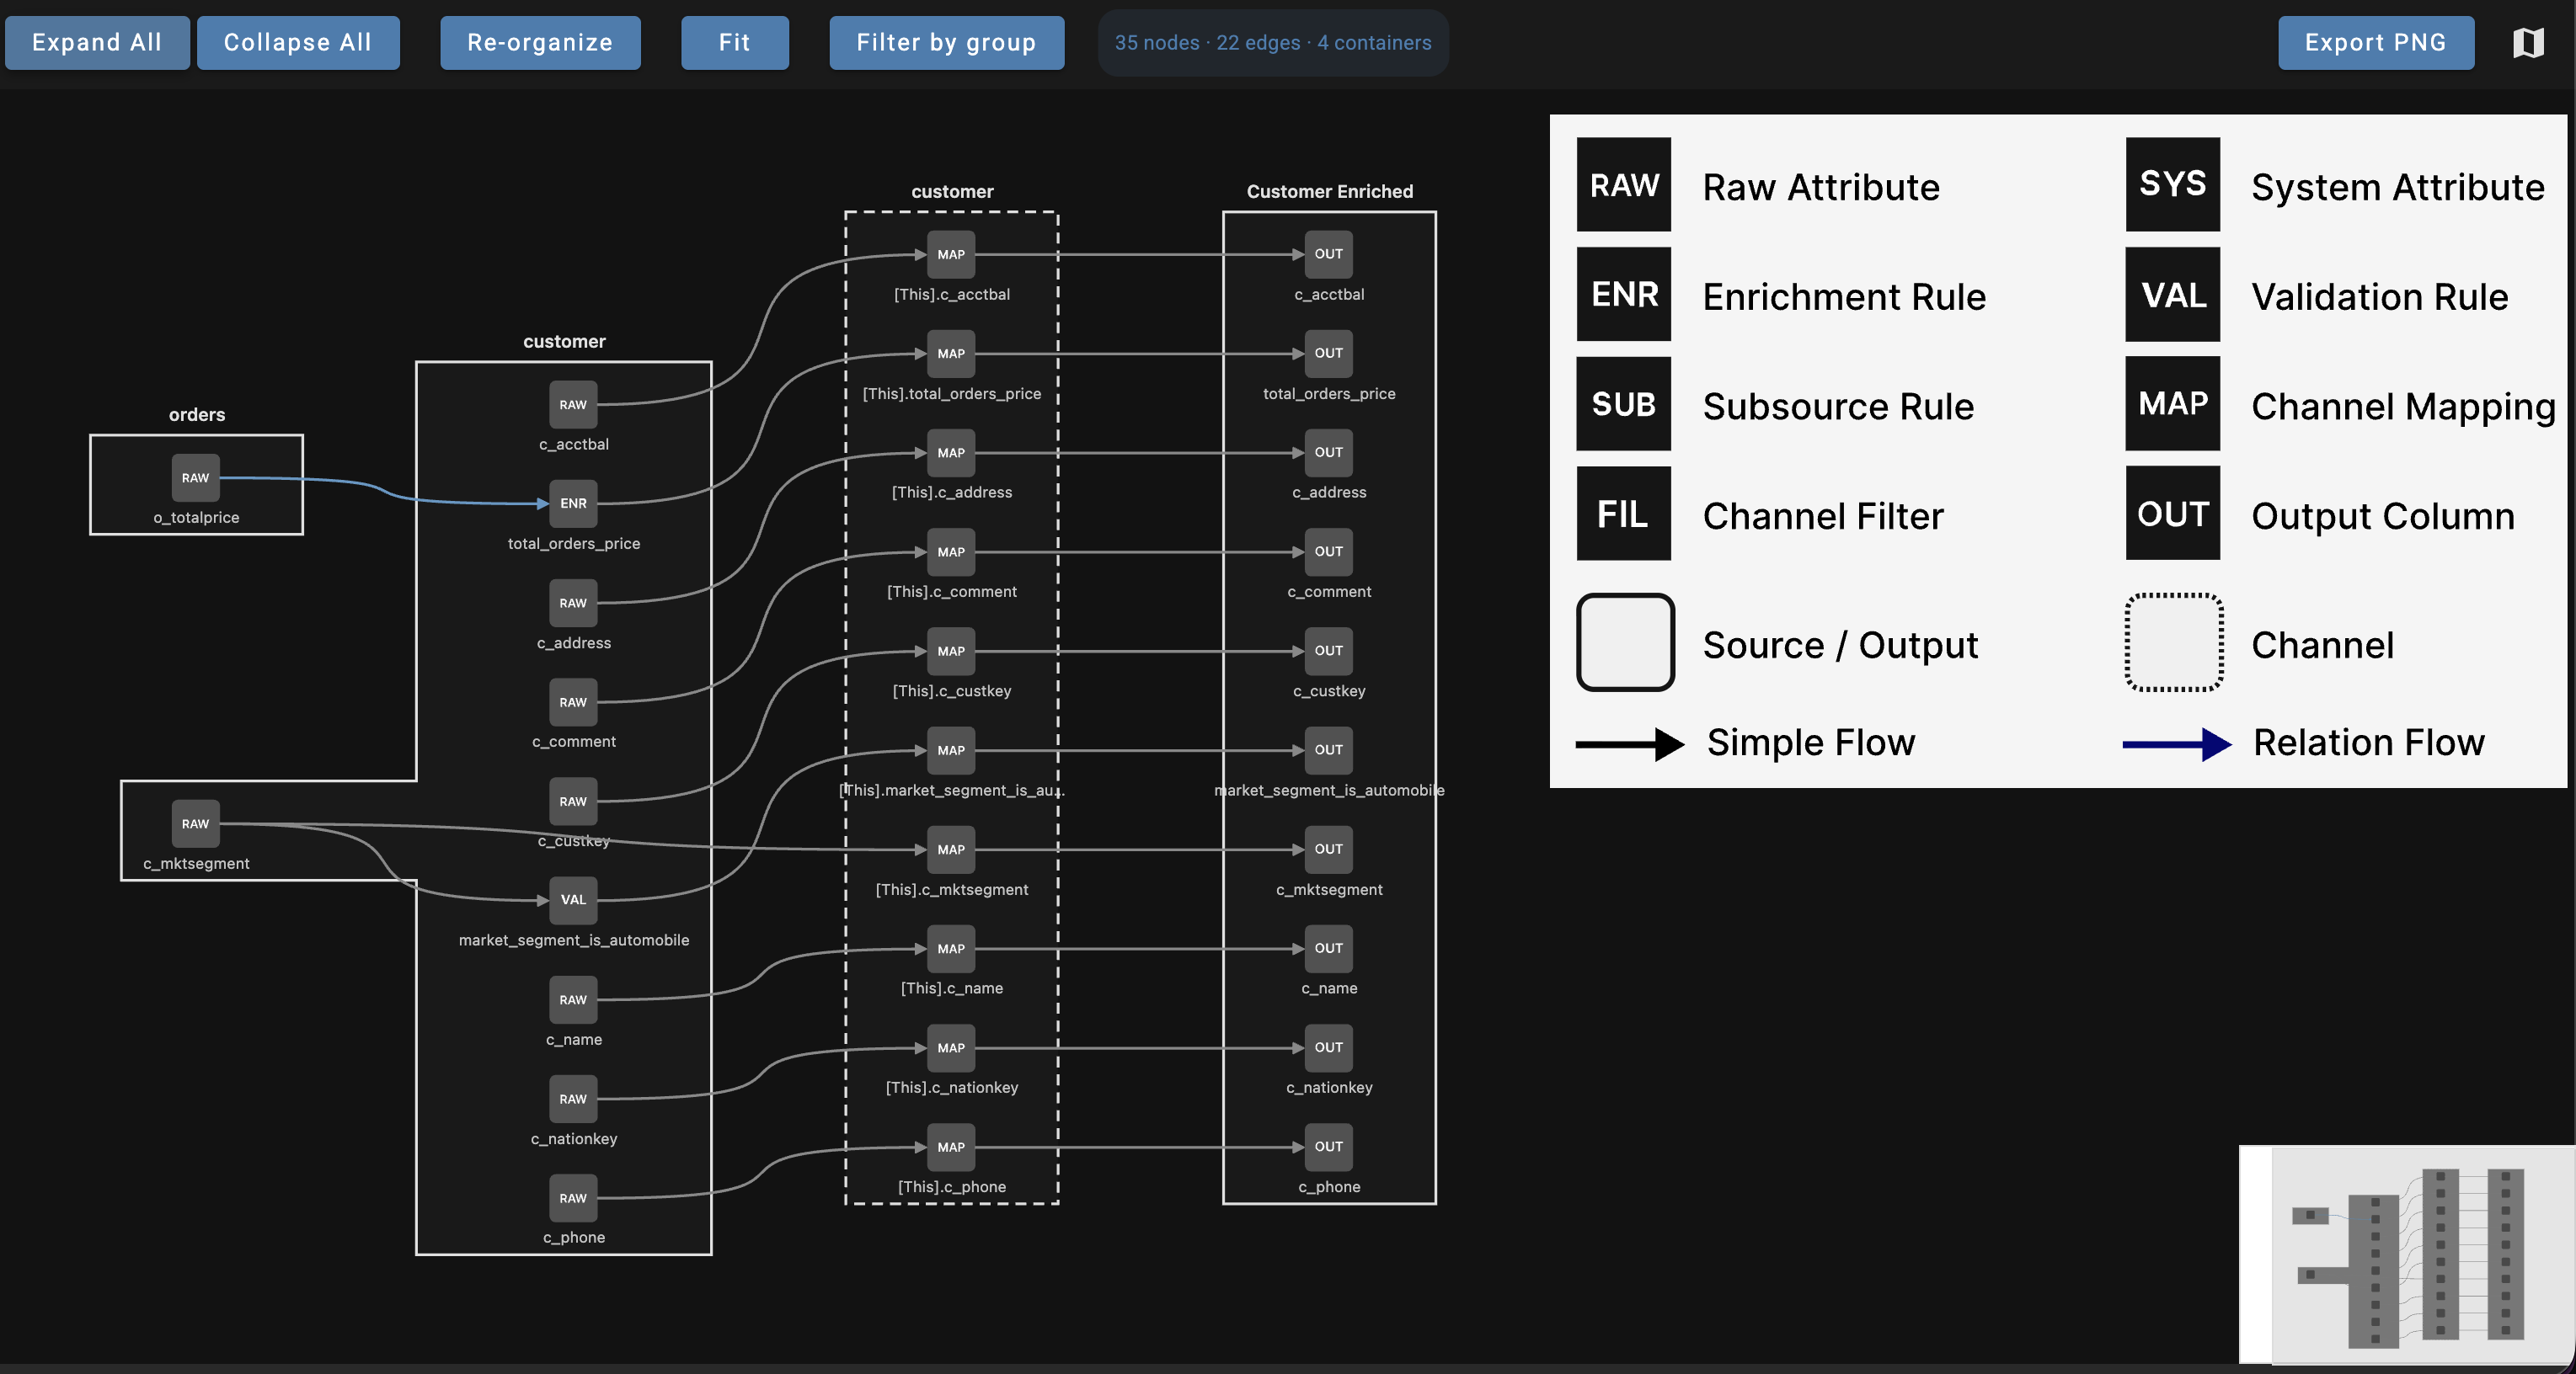The image size is (2576, 1374).
Task: Select the c_address RAW node
Action: coord(573,603)
